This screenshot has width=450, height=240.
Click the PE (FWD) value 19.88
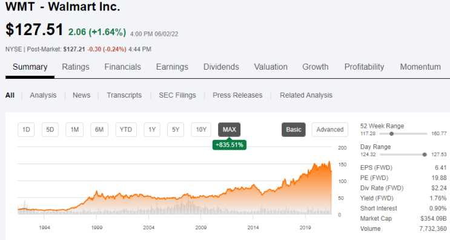point(439,178)
